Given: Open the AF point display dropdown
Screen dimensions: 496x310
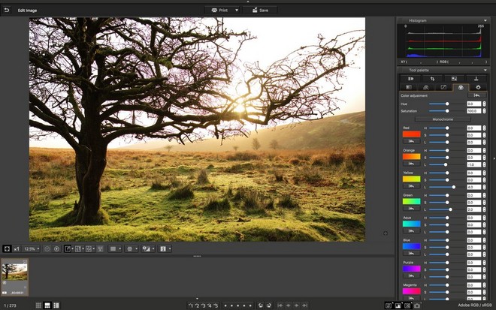Looking at the screenshot, I should point(132,249).
